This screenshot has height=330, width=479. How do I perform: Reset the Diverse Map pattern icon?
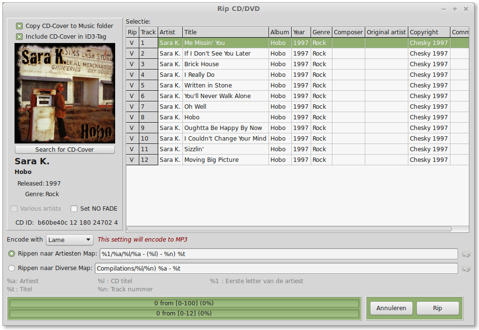[x=466, y=269]
